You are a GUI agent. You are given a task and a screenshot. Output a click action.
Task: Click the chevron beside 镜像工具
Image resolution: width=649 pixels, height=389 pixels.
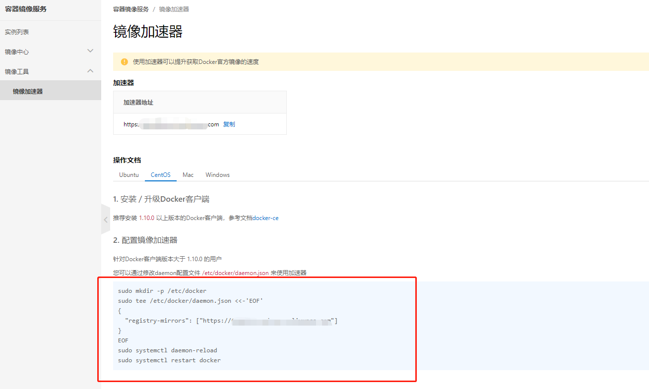click(90, 70)
